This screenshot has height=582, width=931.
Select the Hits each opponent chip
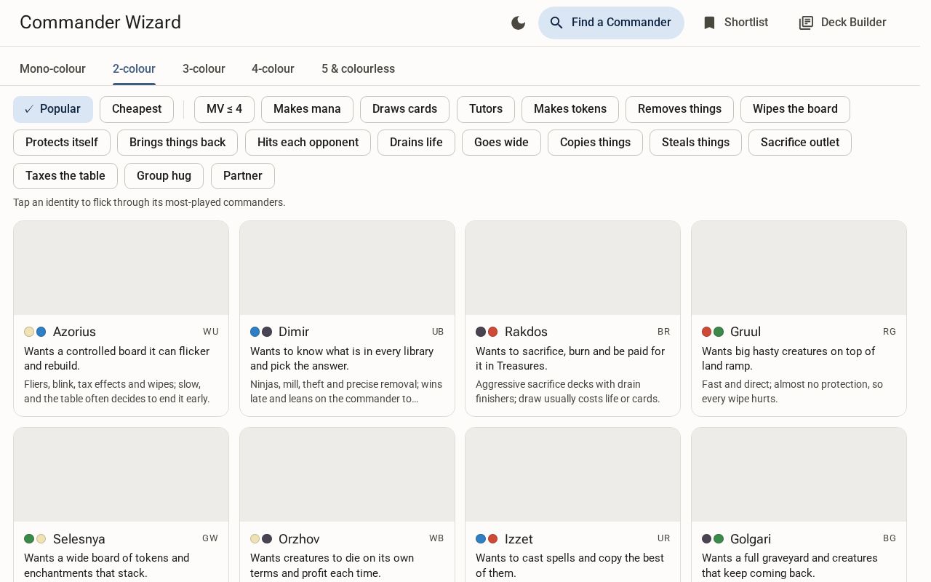pyautogui.click(x=308, y=143)
